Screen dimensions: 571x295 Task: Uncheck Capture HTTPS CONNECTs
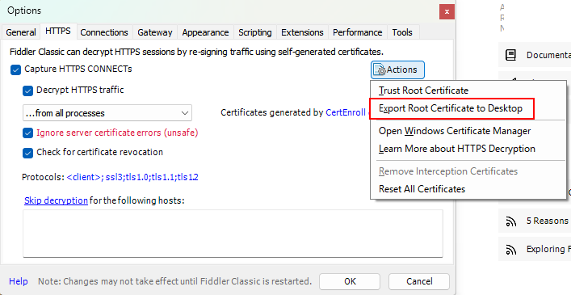pos(15,70)
